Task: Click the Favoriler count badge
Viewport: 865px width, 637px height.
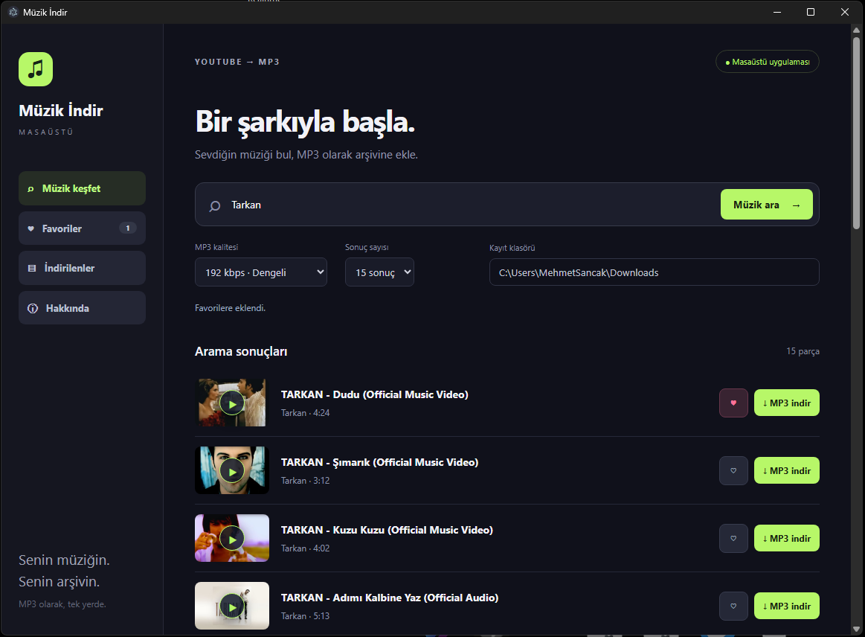Action: point(128,228)
